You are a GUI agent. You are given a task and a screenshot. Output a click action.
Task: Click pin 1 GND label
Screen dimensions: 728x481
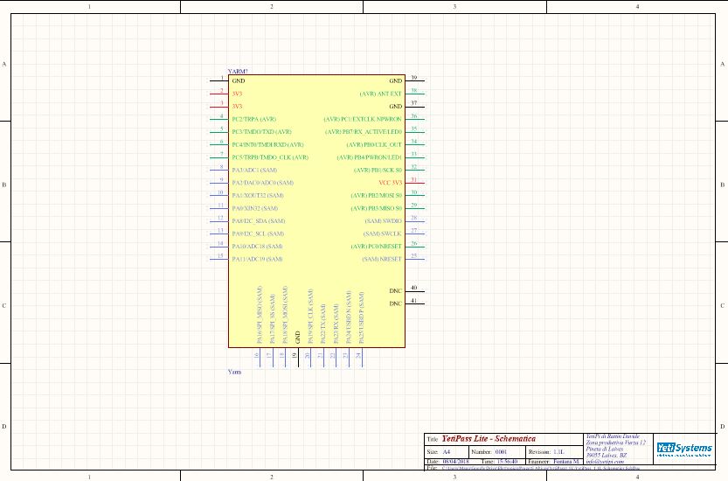(239, 80)
